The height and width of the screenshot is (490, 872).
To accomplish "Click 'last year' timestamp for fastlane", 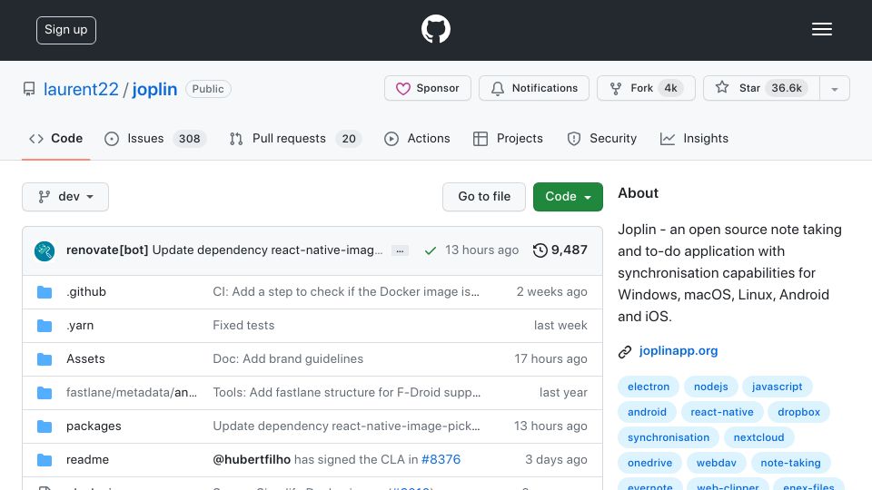I will [x=563, y=392].
